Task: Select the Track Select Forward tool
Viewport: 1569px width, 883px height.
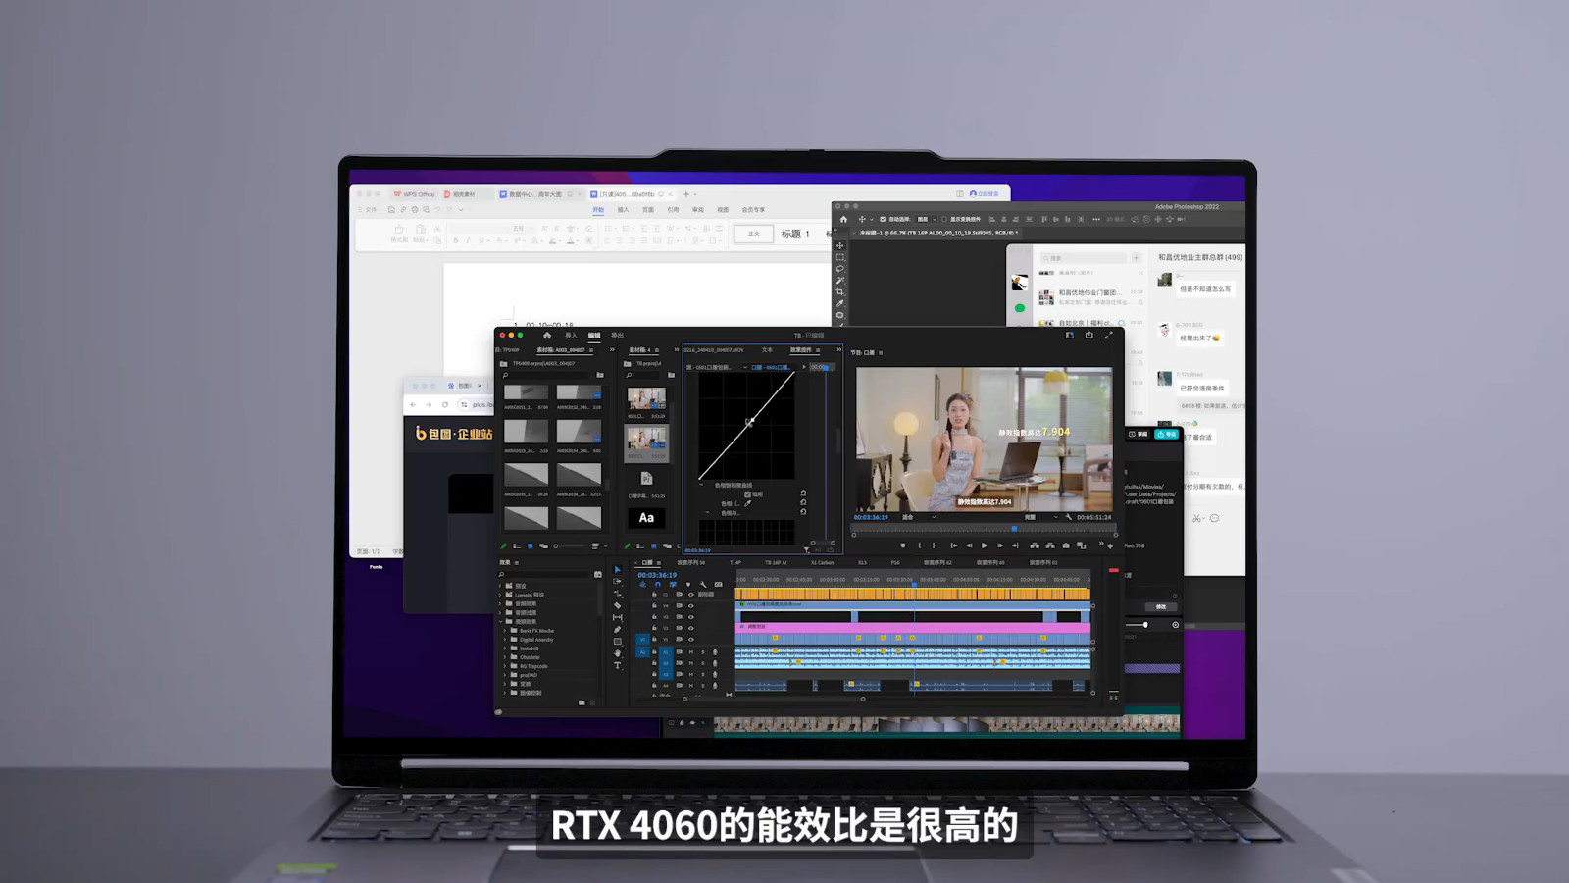Action: [x=617, y=581]
